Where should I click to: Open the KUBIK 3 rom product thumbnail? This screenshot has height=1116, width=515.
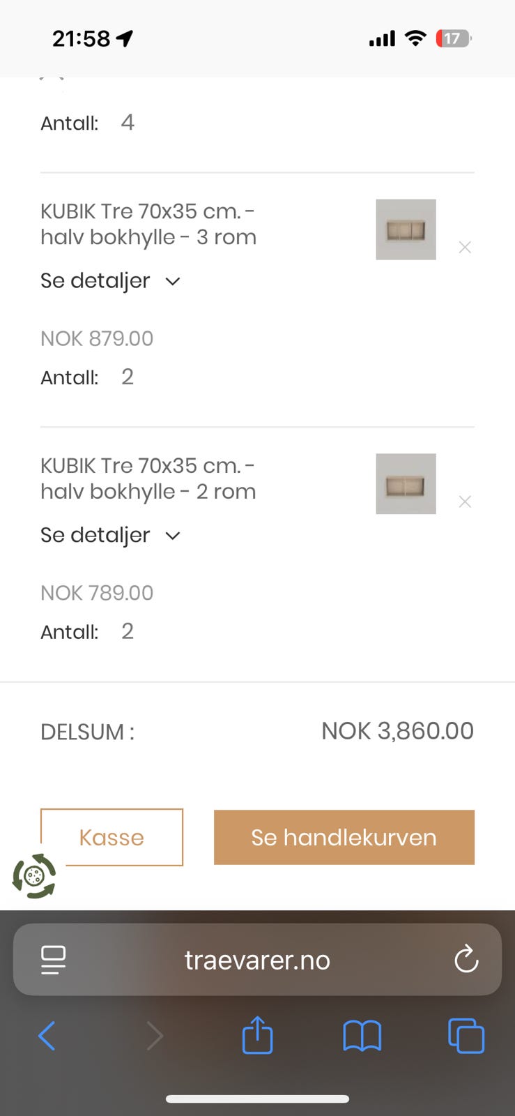[x=406, y=229]
